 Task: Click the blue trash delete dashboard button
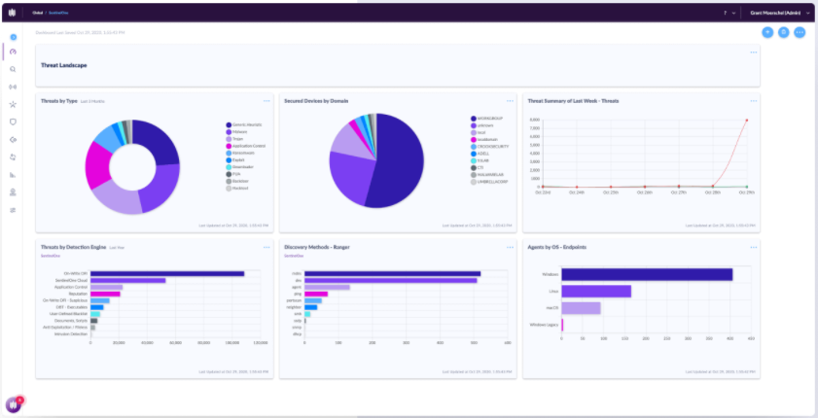(x=783, y=32)
